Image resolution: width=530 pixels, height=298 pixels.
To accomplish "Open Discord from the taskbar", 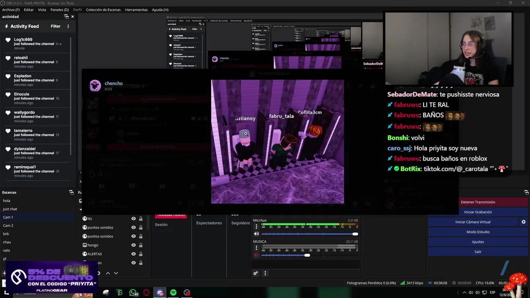I will (160, 293).
